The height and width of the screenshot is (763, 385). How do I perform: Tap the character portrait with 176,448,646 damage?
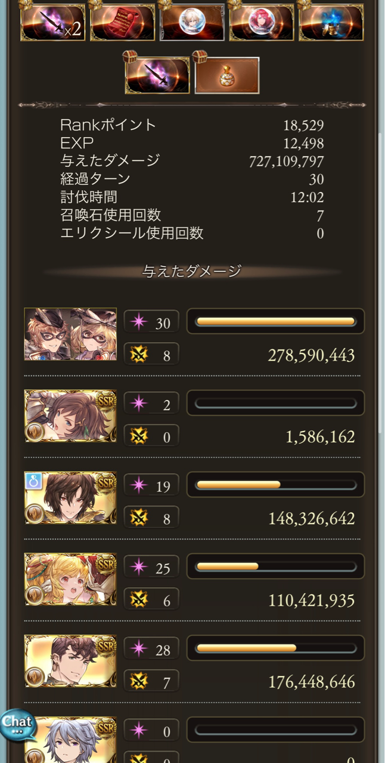pos(70,661)
